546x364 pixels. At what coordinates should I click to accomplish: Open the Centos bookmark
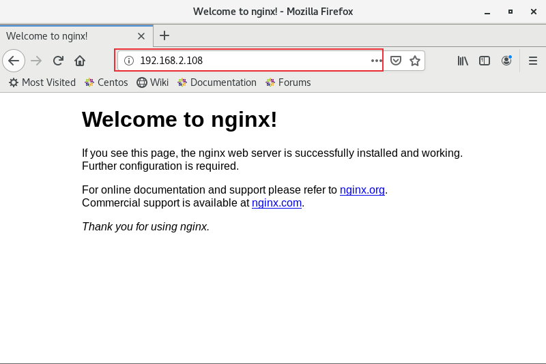point(106,82)
